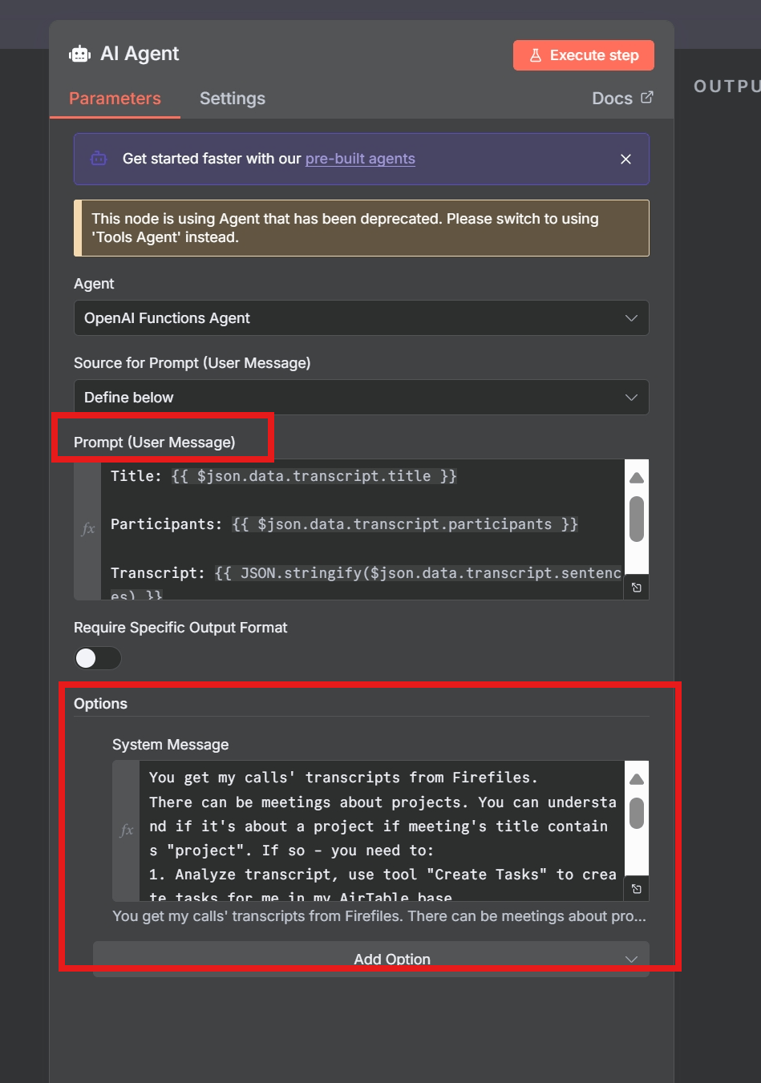Open expanded editor for Prompt field
The image size is (761, 1083).
pyautogui.click(x=637, y=588)
